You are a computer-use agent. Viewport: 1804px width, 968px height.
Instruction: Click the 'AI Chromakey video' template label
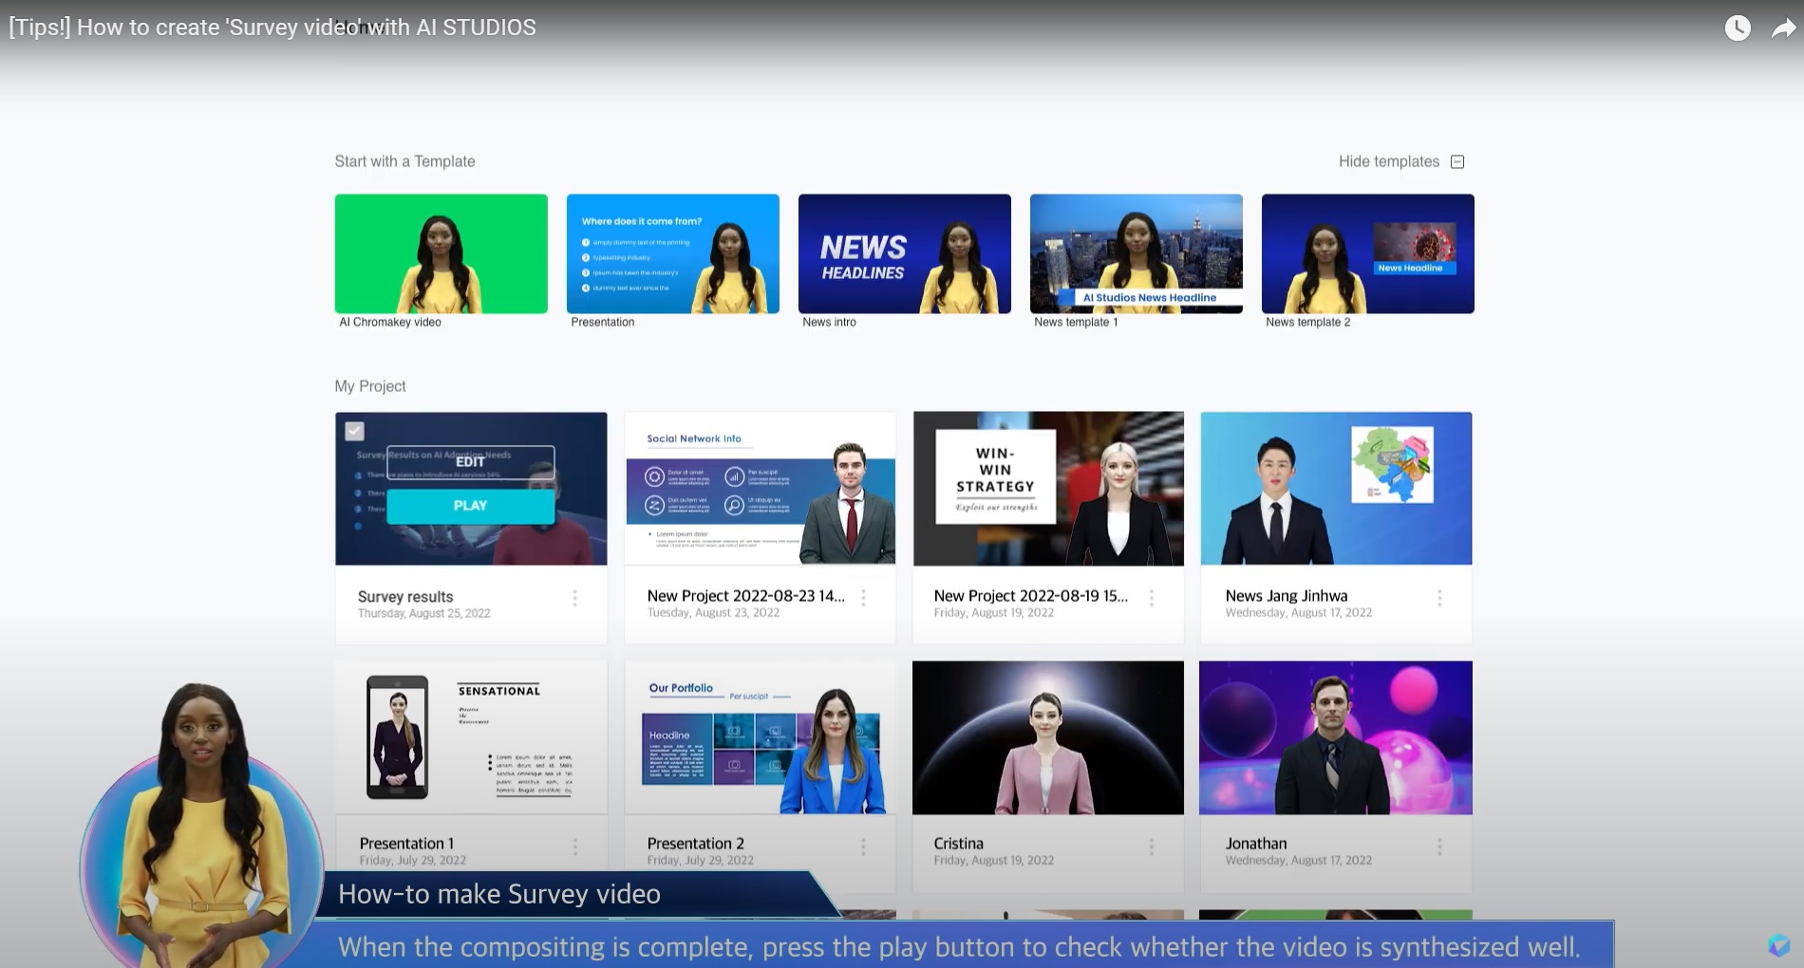pyautogui.click(x=390, y=323)
